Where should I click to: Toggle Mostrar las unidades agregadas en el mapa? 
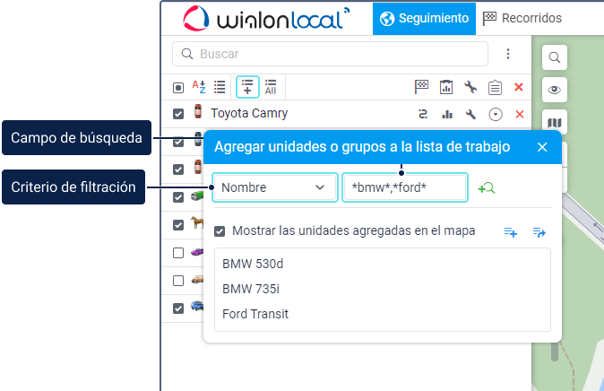coord(220,231)
